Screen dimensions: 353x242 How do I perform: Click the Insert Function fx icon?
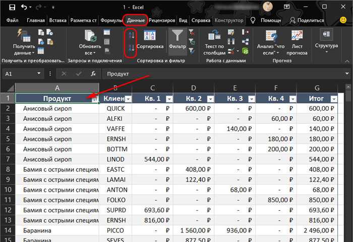tap(93, 73)
